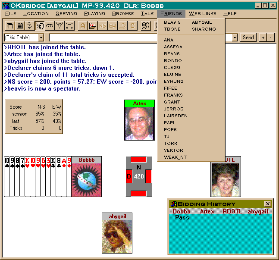Play the Ace of diamonds card
This screenshot has height=260, width=279.
[64, 176]
